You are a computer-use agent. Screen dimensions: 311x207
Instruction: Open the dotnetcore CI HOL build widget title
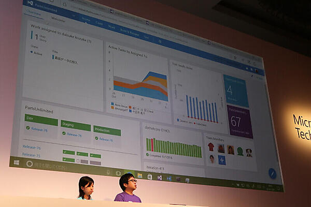(157, 128)
